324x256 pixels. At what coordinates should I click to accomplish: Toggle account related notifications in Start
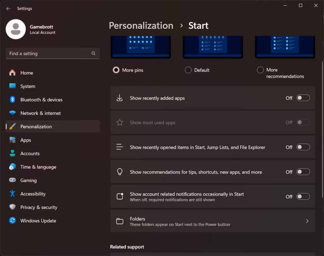(303, 196)
